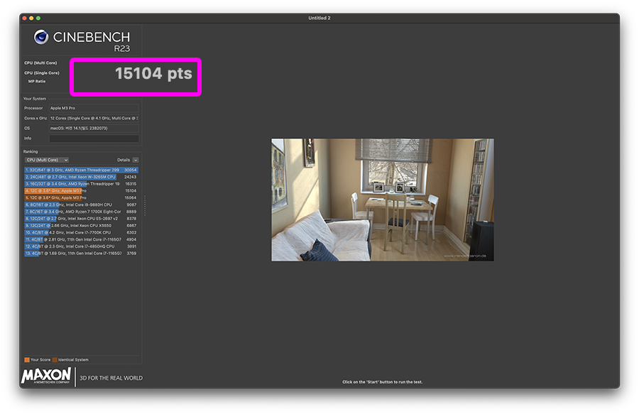Click the brown Identical System legend swatch
Image resolution: width=639 pixels, height=414 pixels.
point(55,360)
